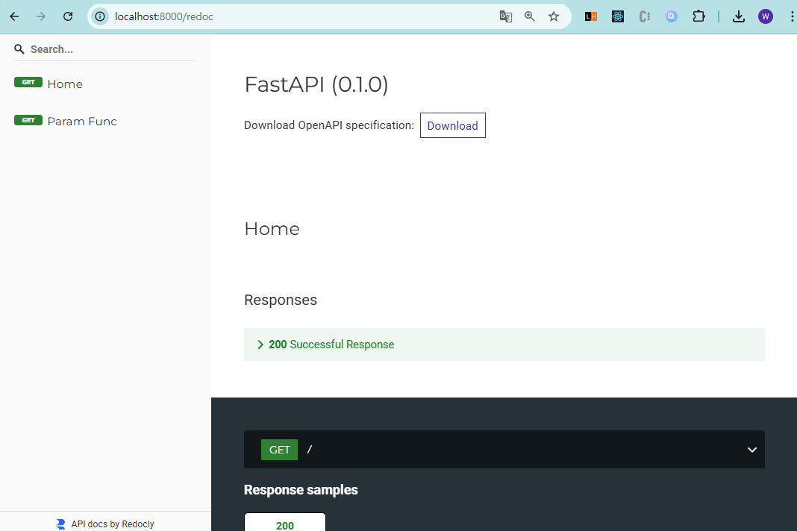Select Home endpoint in sidebar
Screen dimensions: 797x531
(65, 84)
